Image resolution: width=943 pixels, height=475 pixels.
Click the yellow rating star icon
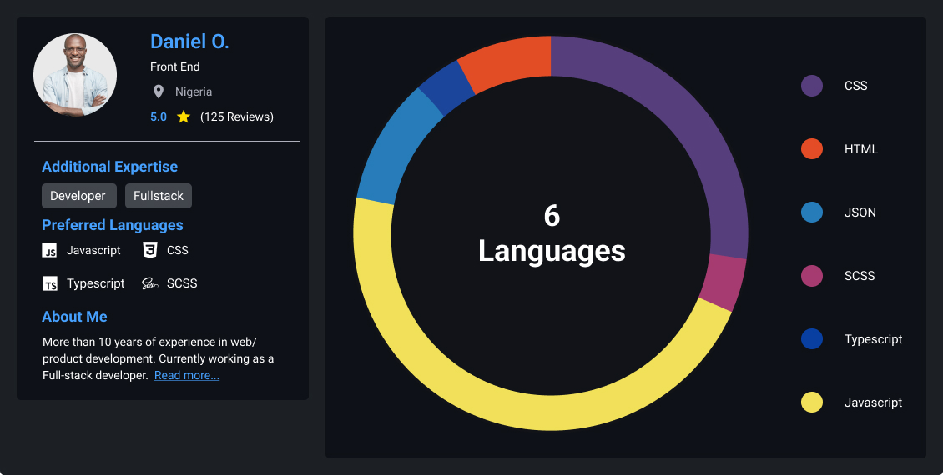(x=184, y=117)
